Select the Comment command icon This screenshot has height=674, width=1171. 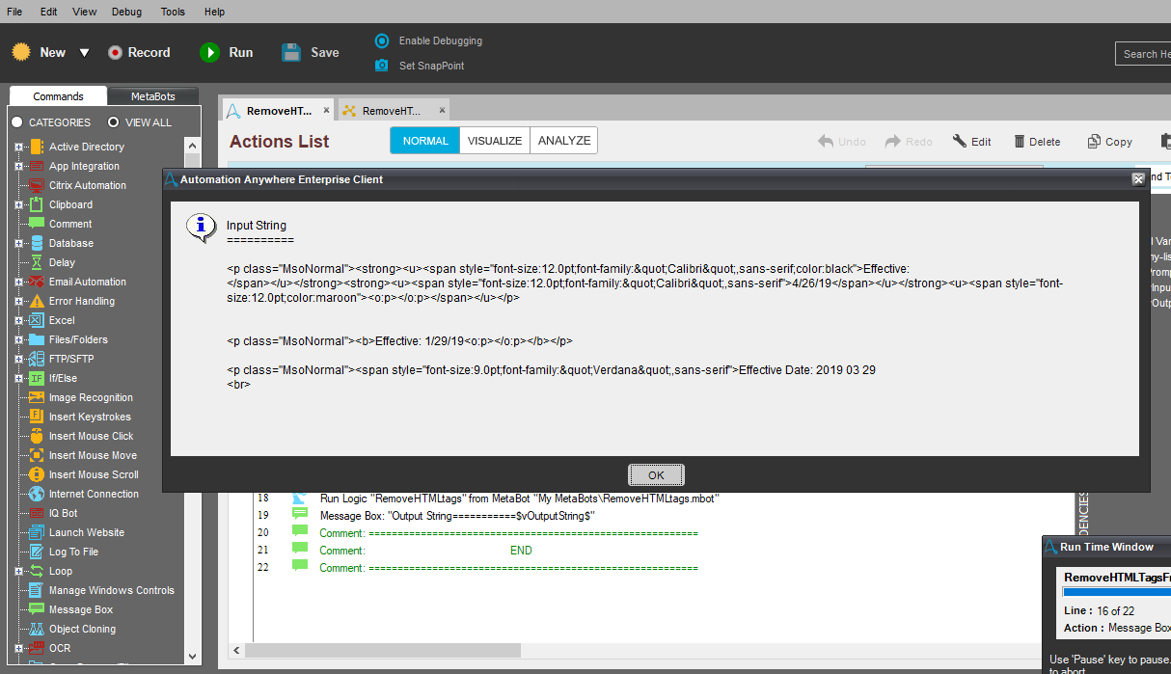pos(37,224)
